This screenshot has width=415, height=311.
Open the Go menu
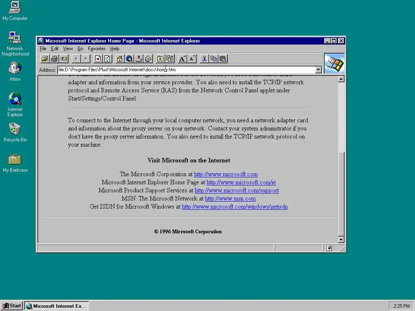coord(80,49)
